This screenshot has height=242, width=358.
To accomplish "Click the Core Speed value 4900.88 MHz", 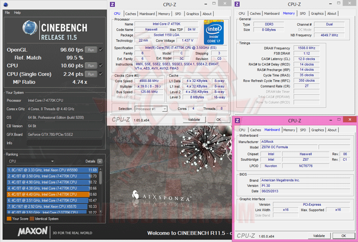I will point(149,81).
